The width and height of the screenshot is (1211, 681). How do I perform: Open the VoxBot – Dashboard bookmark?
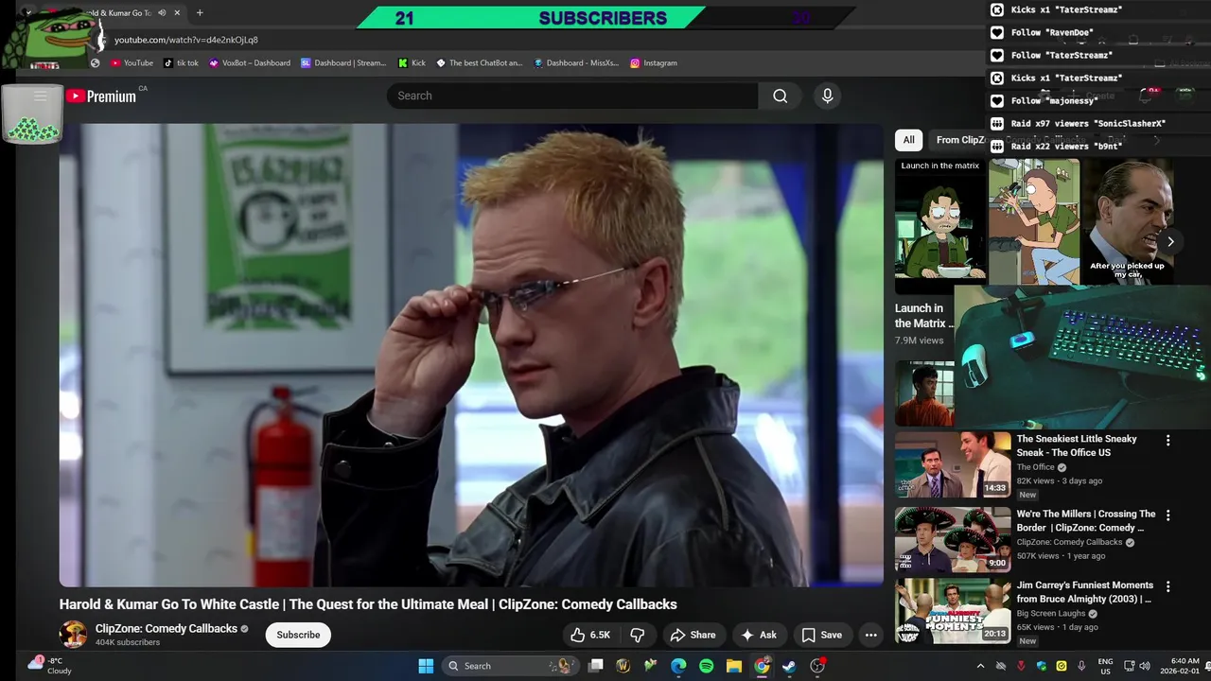(250, 63)
